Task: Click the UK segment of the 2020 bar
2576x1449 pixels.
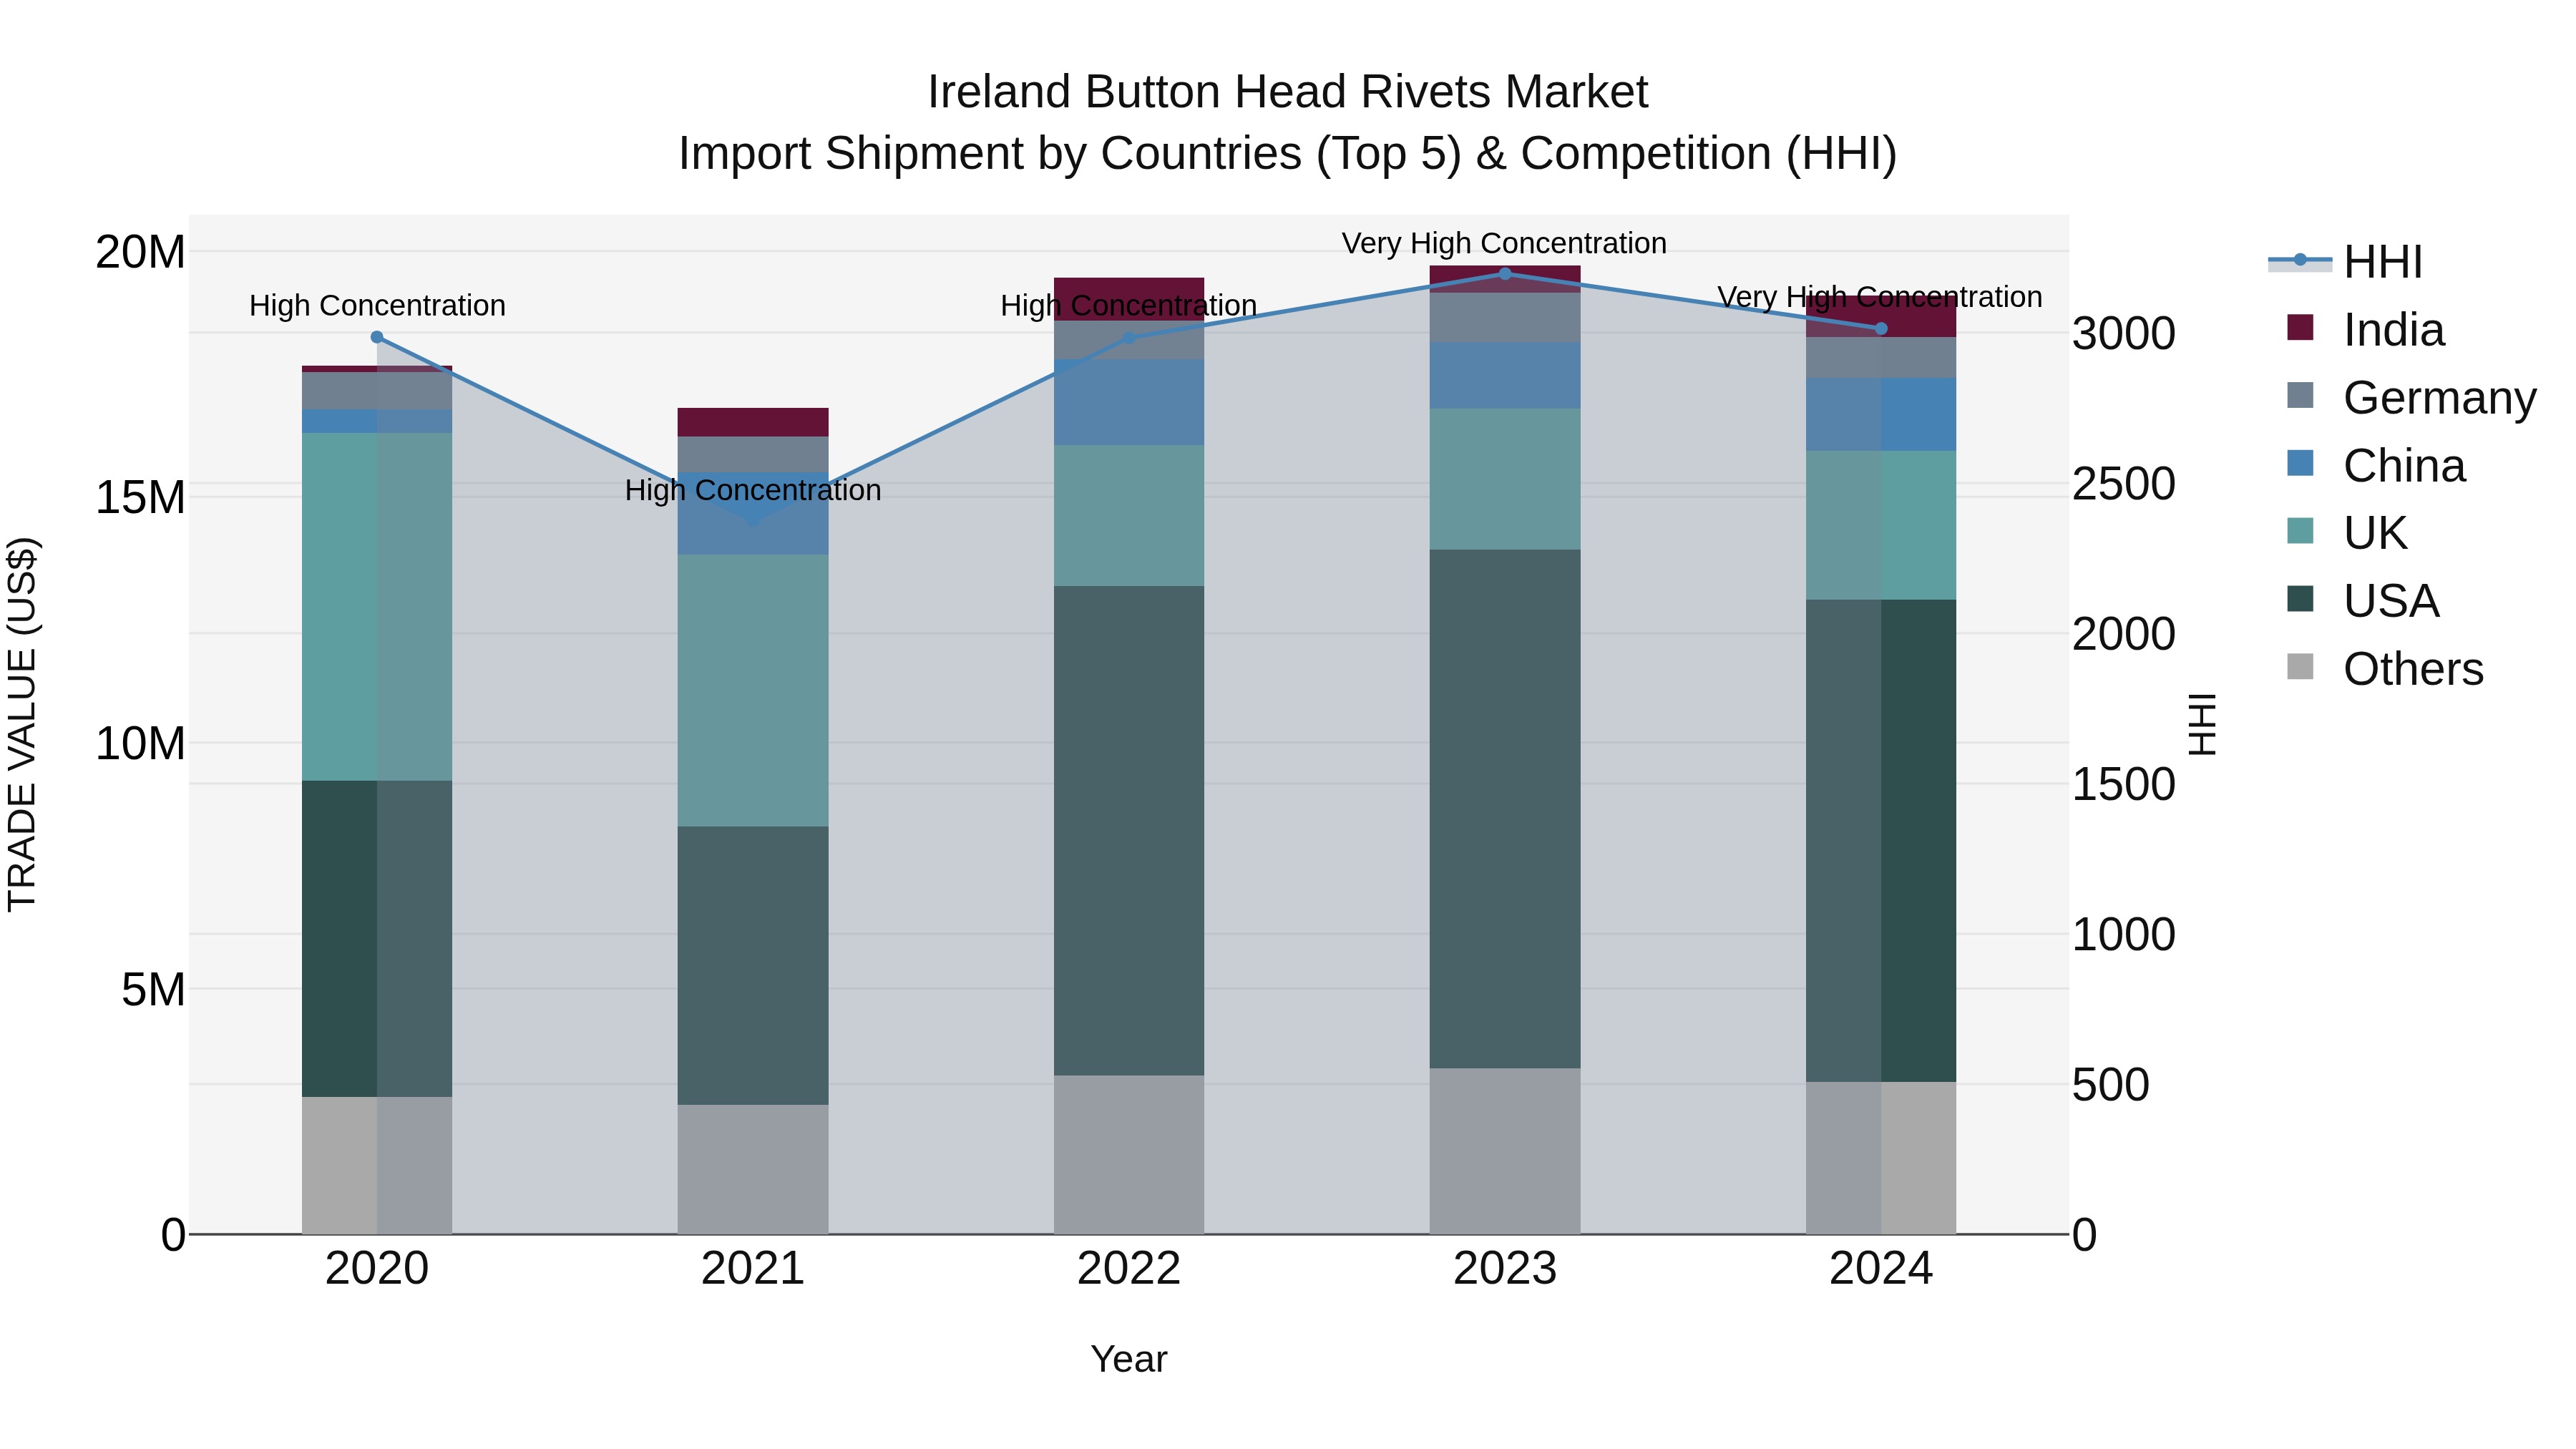Action: tap(377, 607)
